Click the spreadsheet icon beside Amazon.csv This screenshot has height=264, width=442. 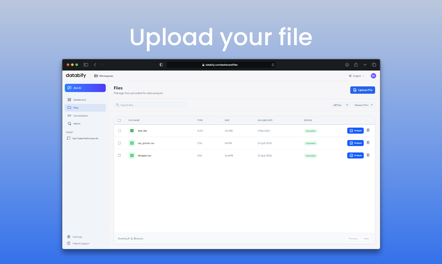(132, 155)
